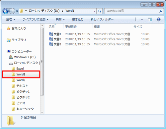Click the file name 文書3
166x129 pixels.
57,44
